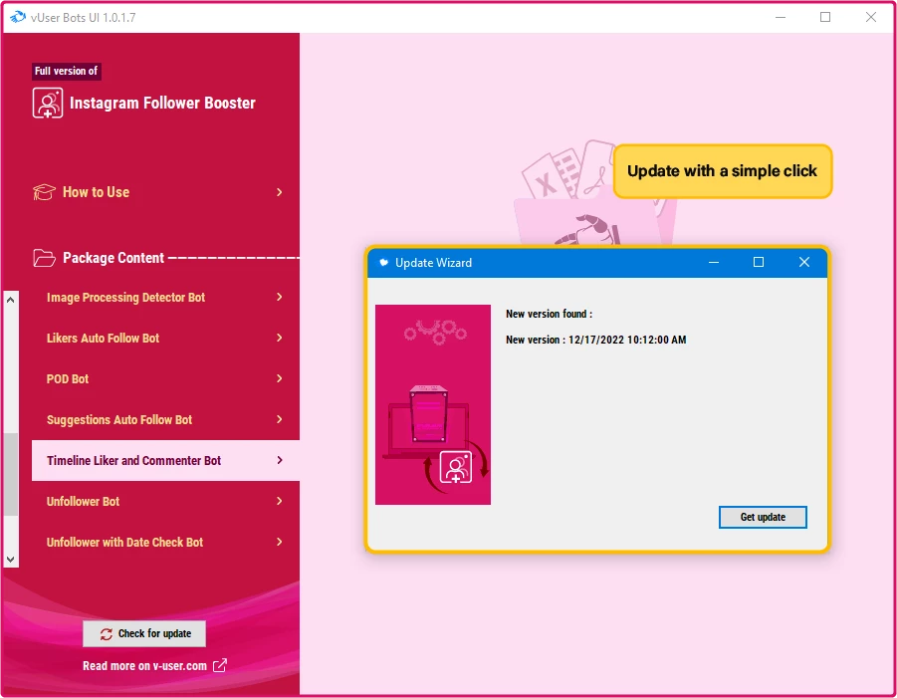Close the vUser Bots UI window
The image size is (897, 698).
(871, 17)
